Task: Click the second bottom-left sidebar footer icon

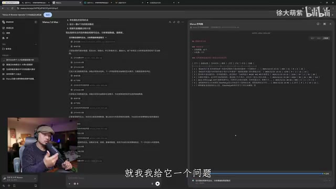Action: point(9,185)
